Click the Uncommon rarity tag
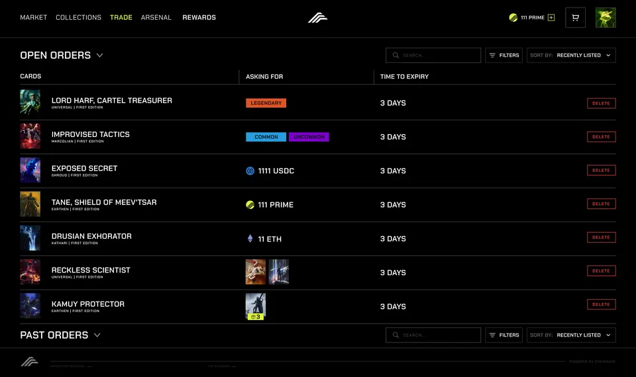Screen dimensions: 636x377 pyautogui.click(x=309, y=137)
